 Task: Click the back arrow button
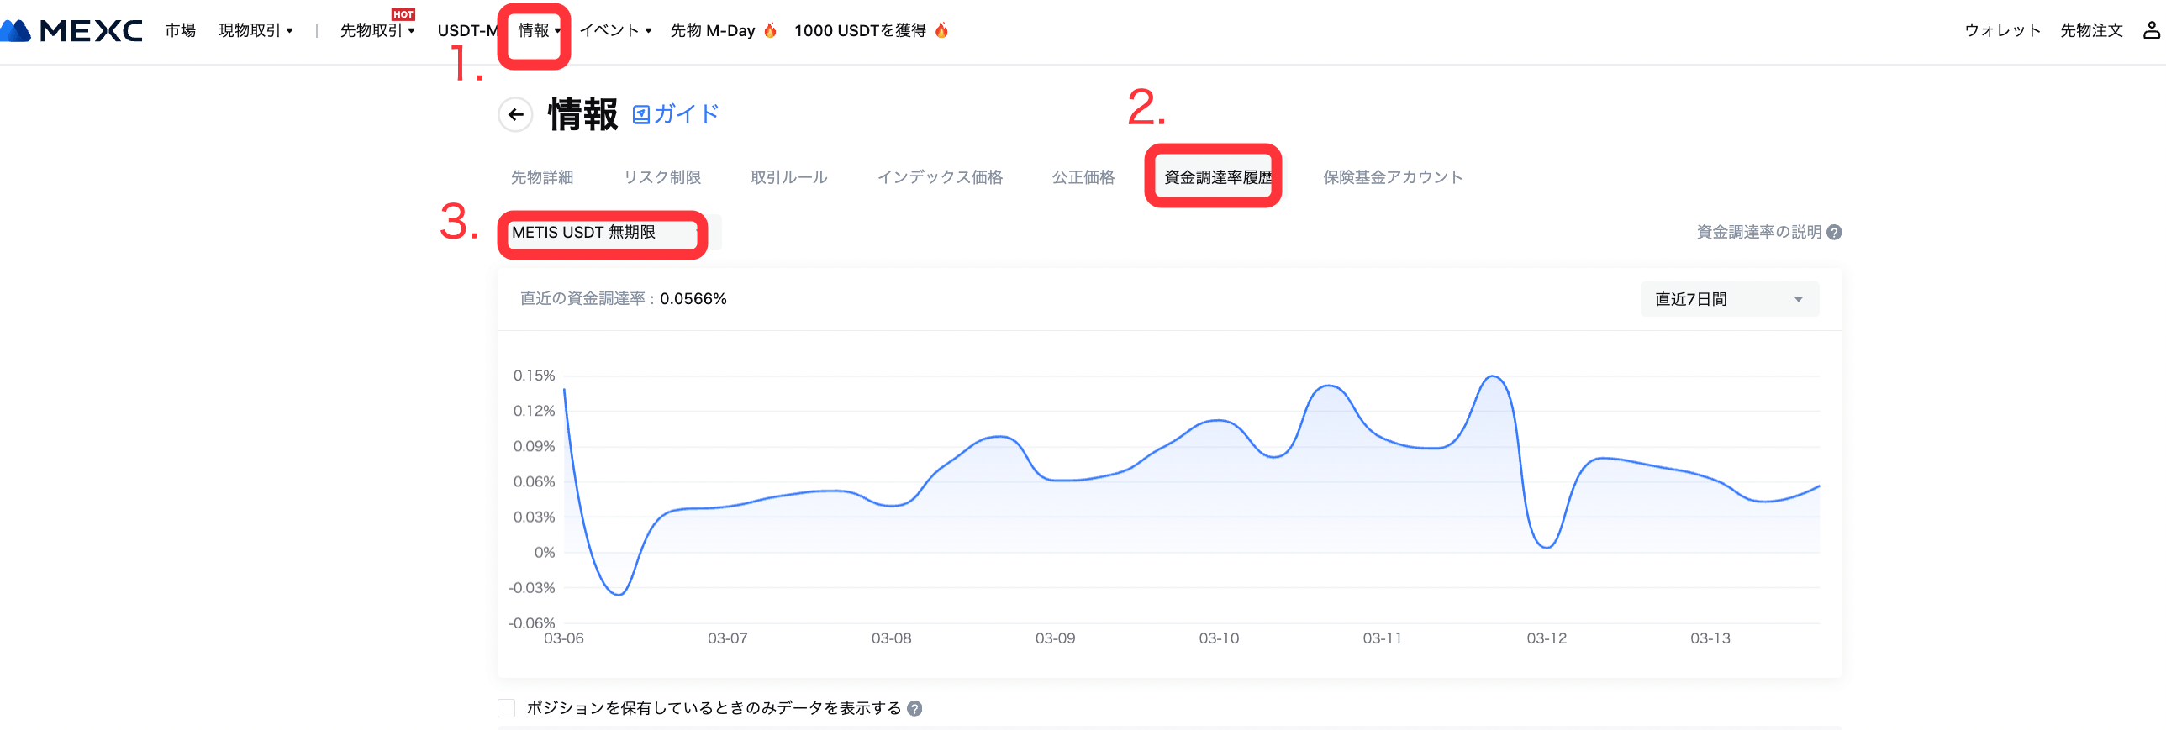click(515, 115)
